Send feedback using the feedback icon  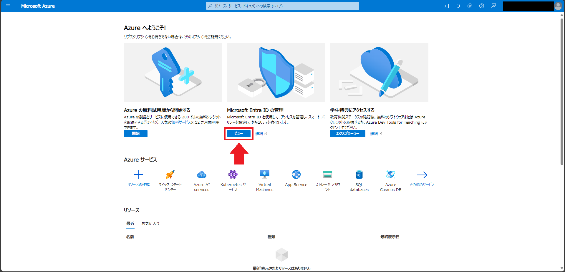[x=493, y=6]
